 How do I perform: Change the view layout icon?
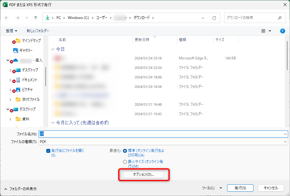[263, 31]
